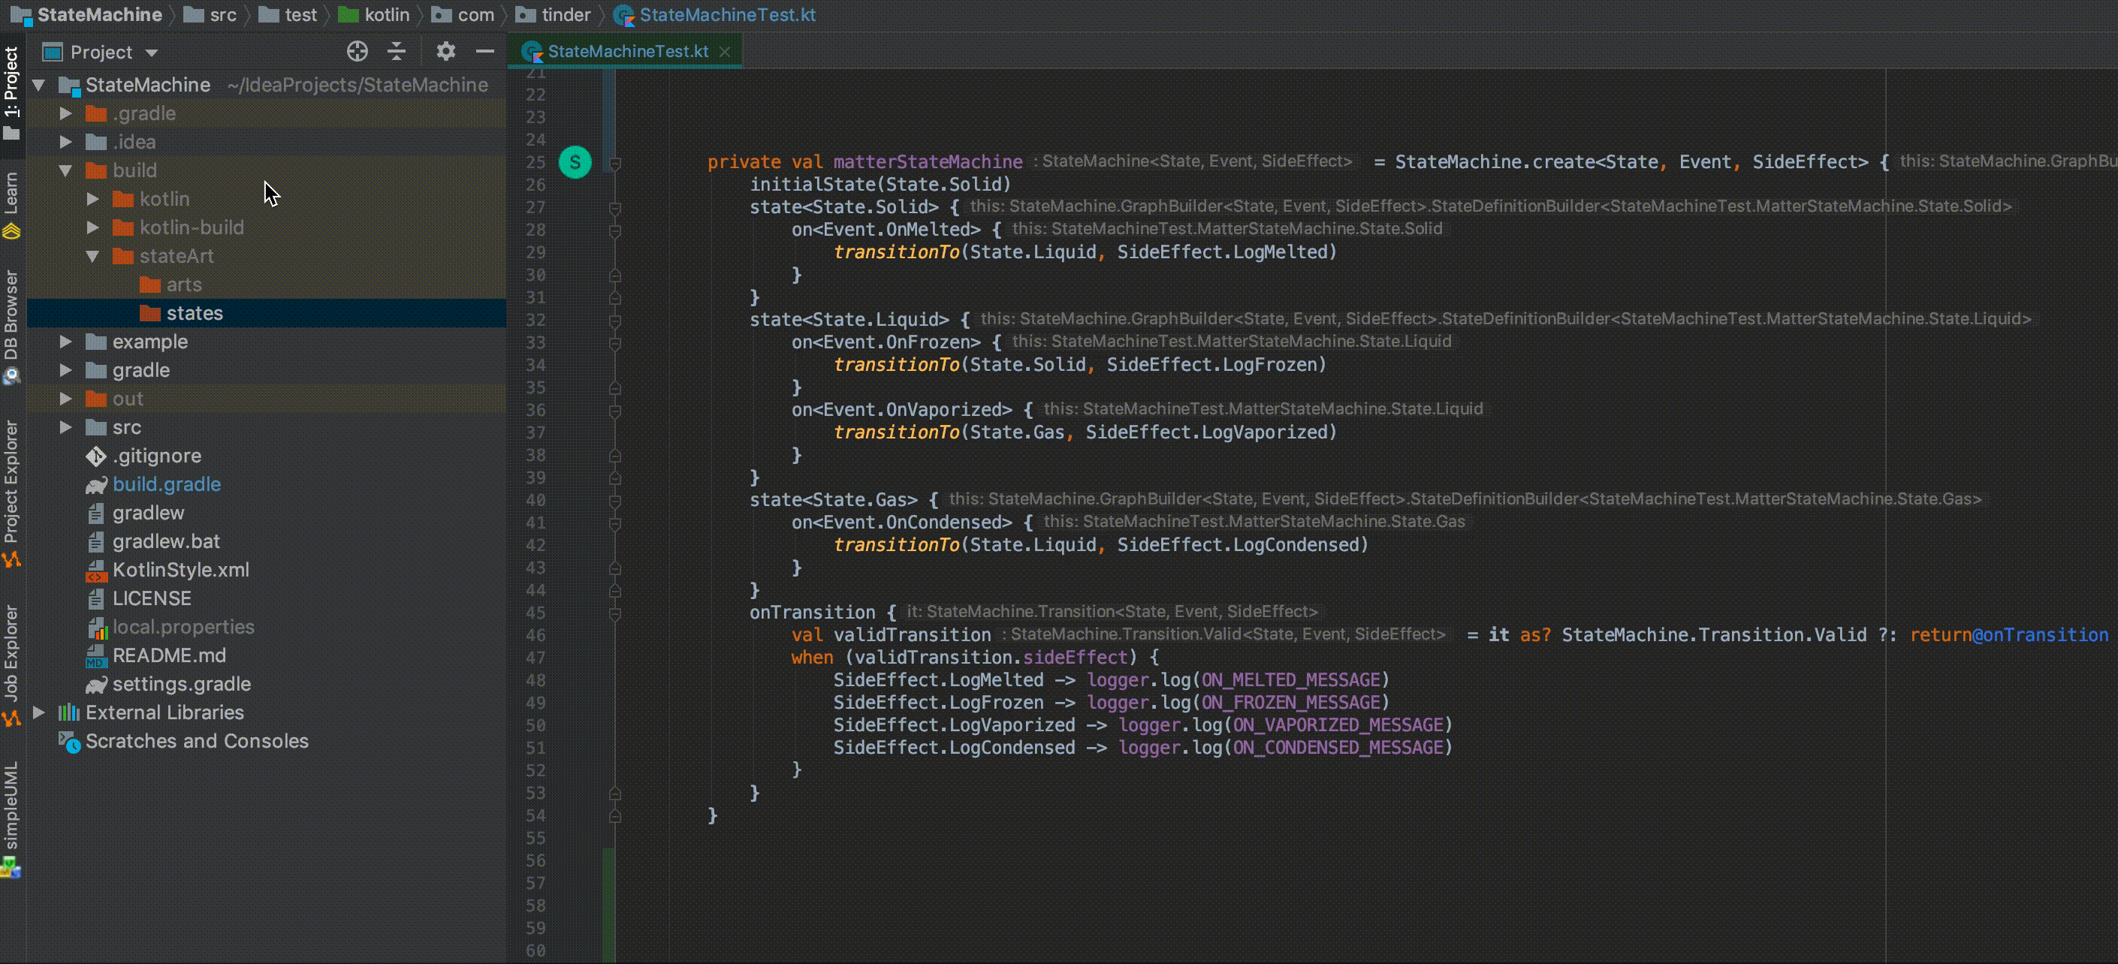Hide the Project panel with minus icon
The width and height of the screenshot is (2118, 964).
coord(485,52)
